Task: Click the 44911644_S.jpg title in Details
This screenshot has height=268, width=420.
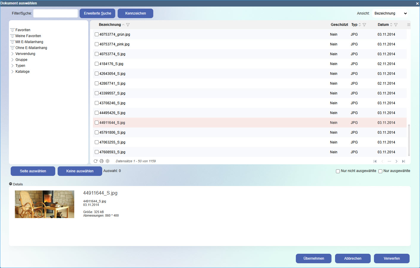Action: click(x=100, y=193)
